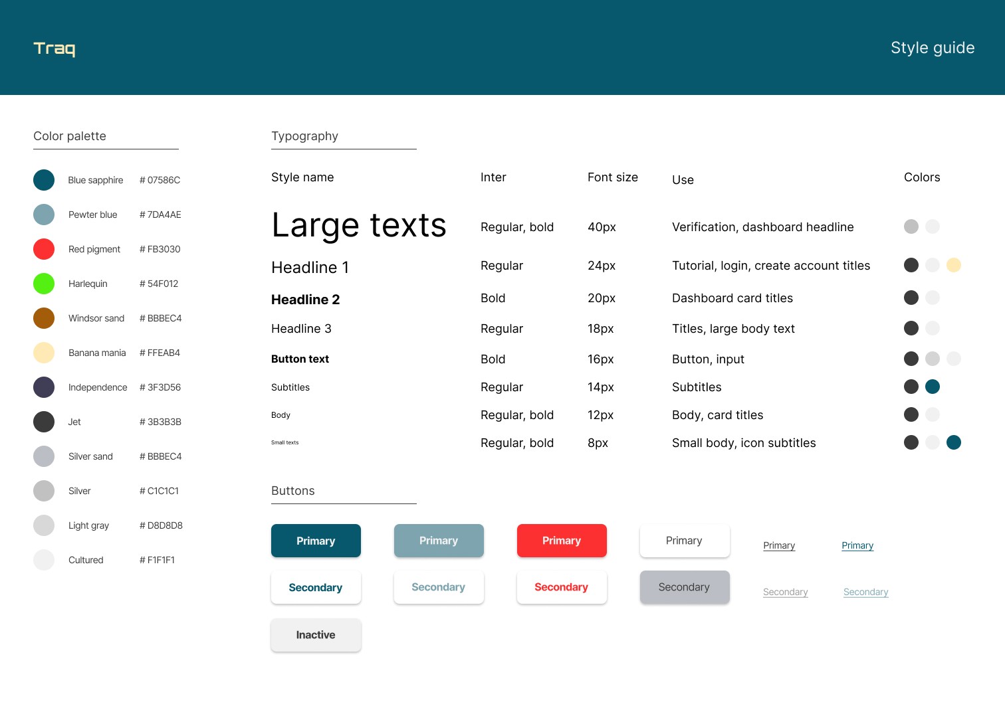The width and height of the screenshot is (1005, 718).
Task: Choose the Independence color swatch
Action: coord(44,387)
